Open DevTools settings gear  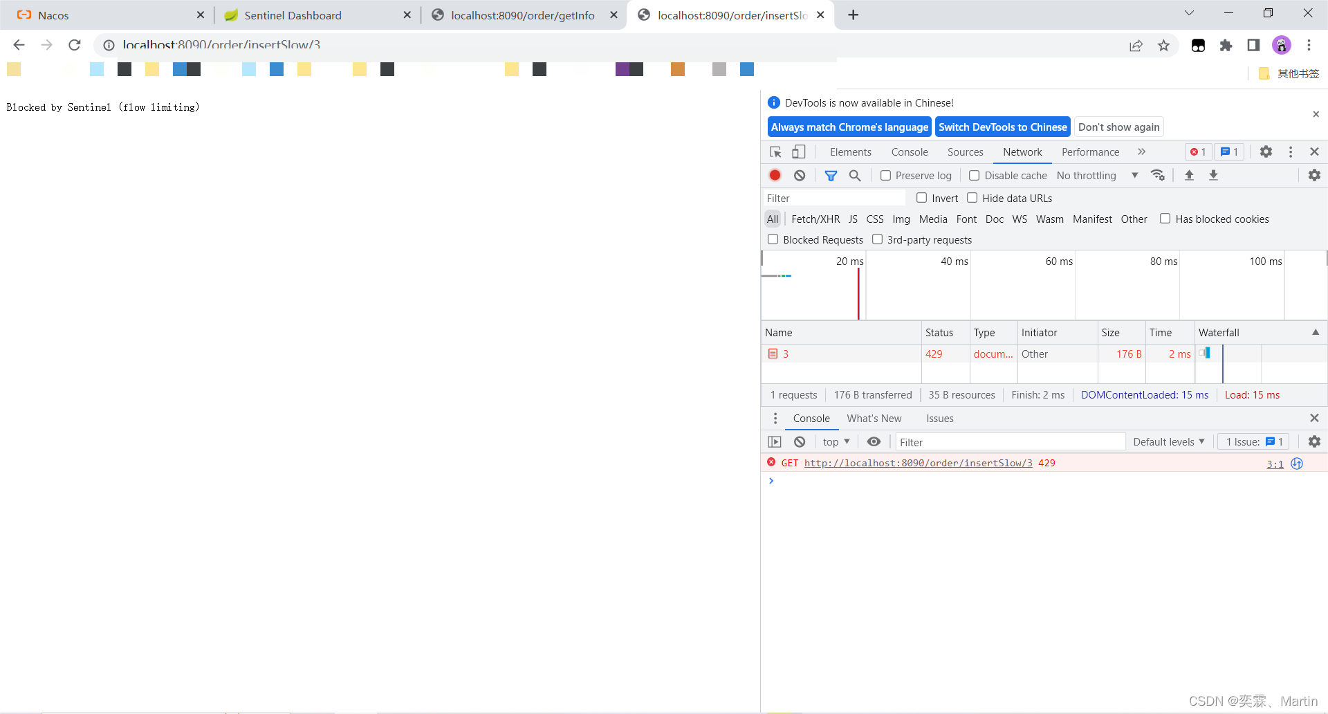click(x=1266, y=152)
